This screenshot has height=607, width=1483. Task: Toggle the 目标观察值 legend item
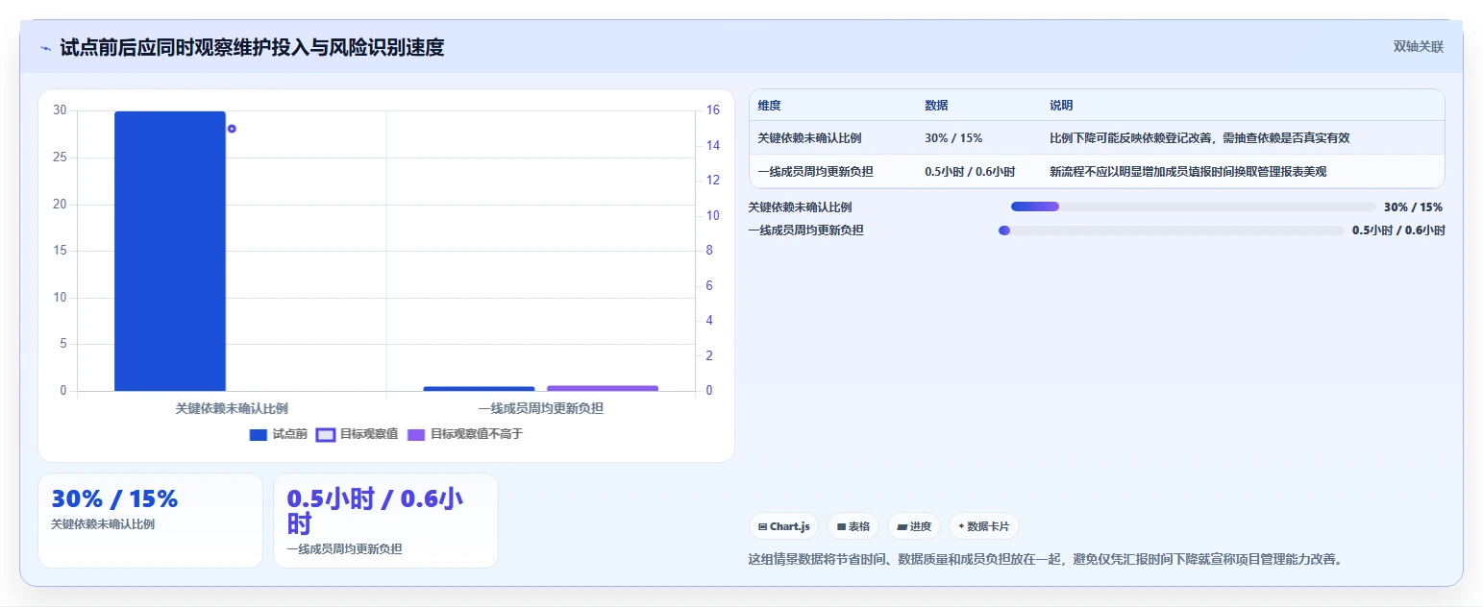(357, 434)
